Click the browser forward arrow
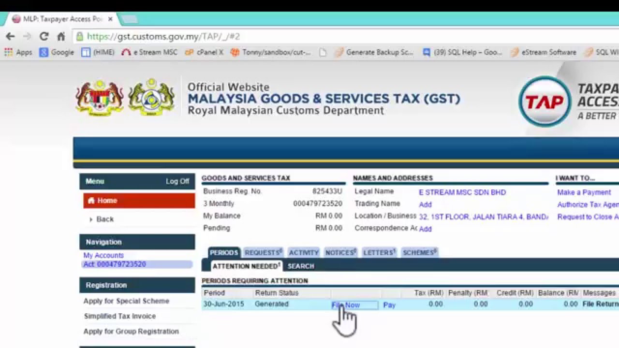The width and height of the screenshot is (619, 348). pyautogui.click(x=27, y=36)
